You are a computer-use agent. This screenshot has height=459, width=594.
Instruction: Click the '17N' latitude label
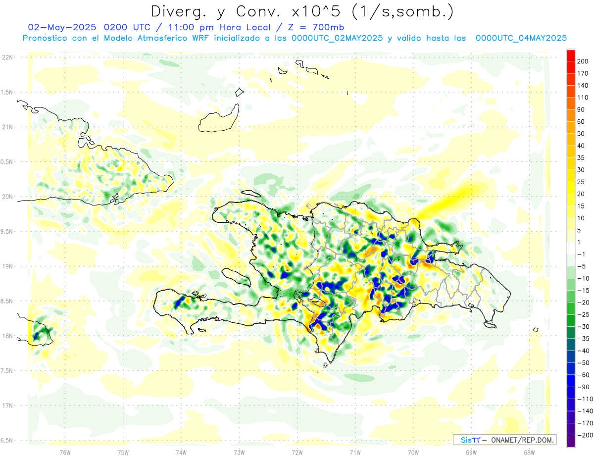point(7,406)
